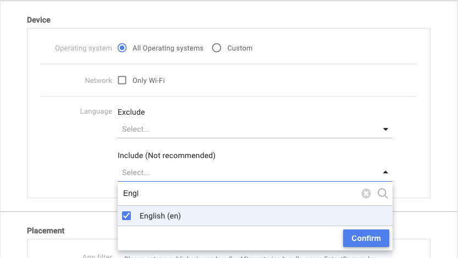Pick the English (en) list option
458x258 pixels.
[160, 216]
